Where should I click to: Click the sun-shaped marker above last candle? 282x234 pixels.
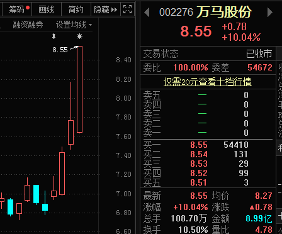pyautogui.click(x=79, y=36)
